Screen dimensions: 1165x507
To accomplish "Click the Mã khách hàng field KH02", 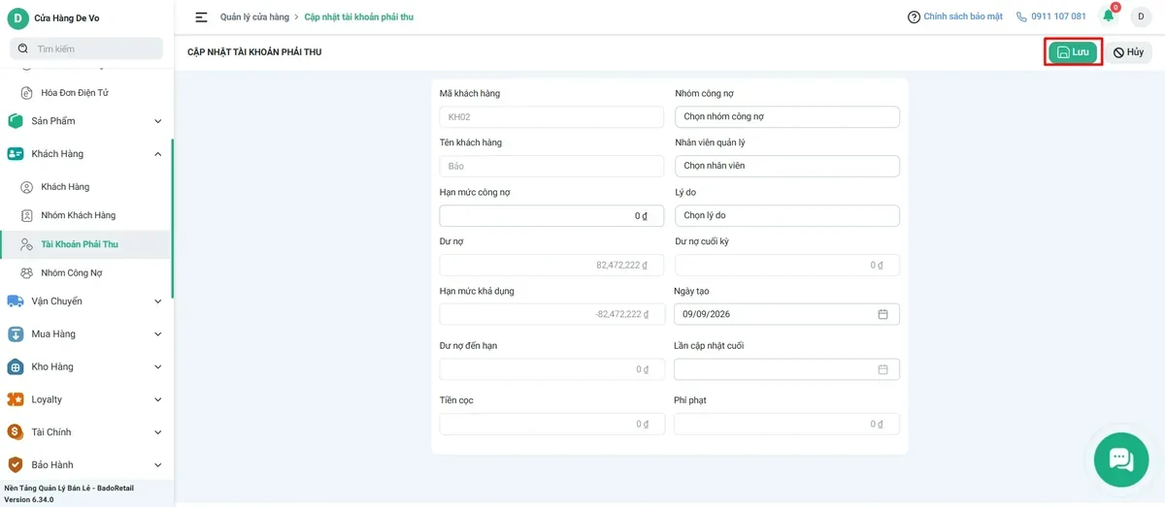I will pyautogui.click(x=551, y=116).
